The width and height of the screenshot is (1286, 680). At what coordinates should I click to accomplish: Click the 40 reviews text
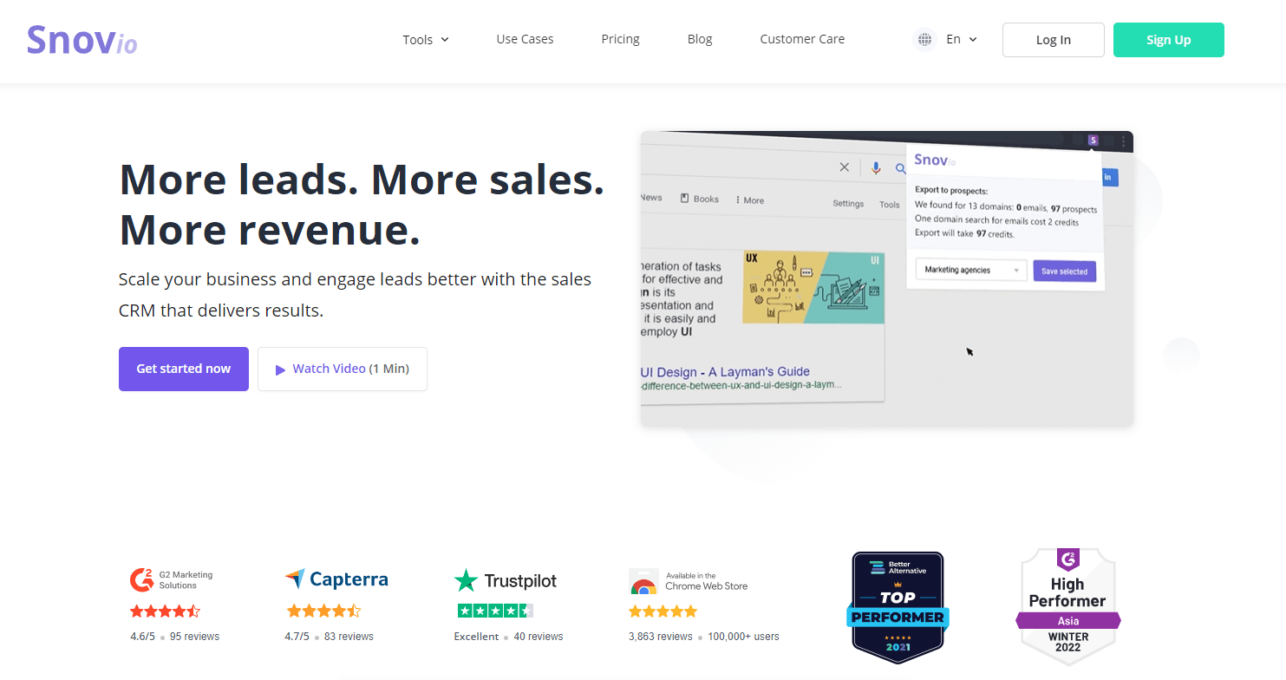pyautogui.click(x=539, y=637)
